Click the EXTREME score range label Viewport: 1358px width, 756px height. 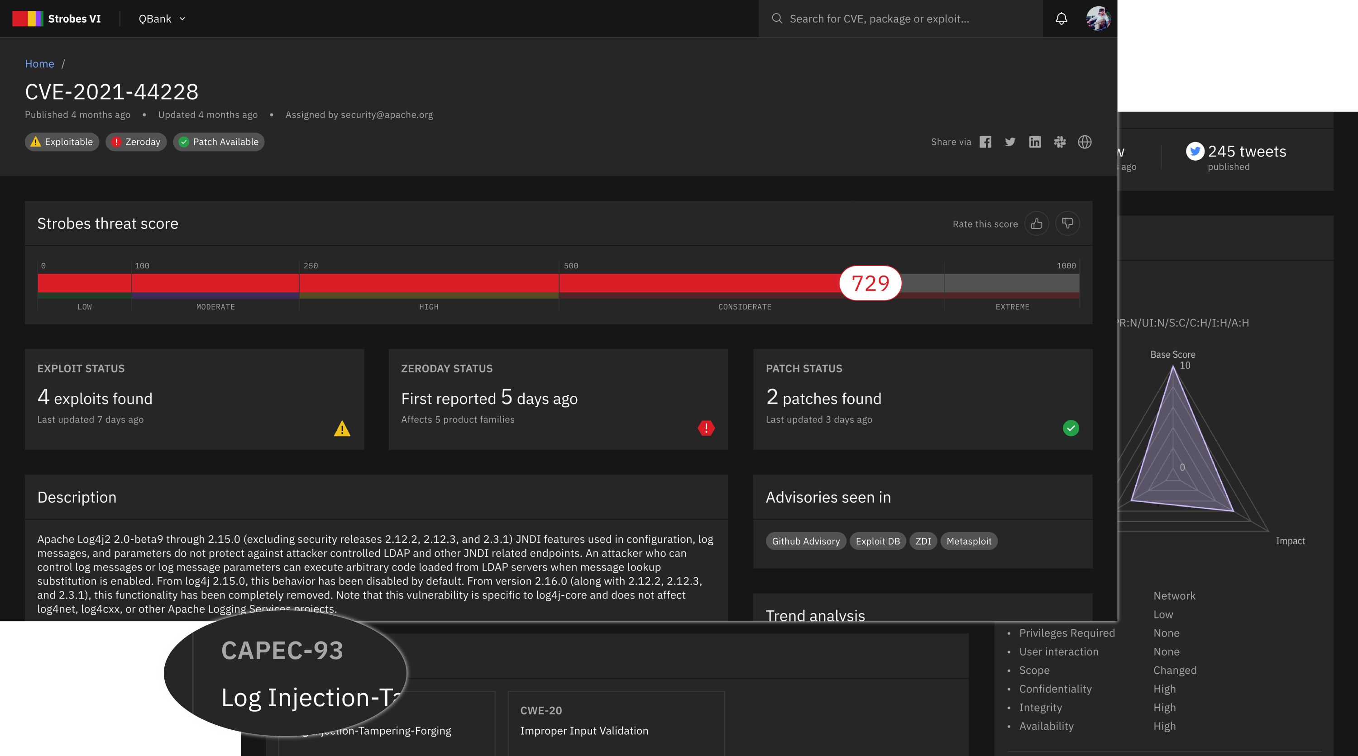pos(1012,307)
